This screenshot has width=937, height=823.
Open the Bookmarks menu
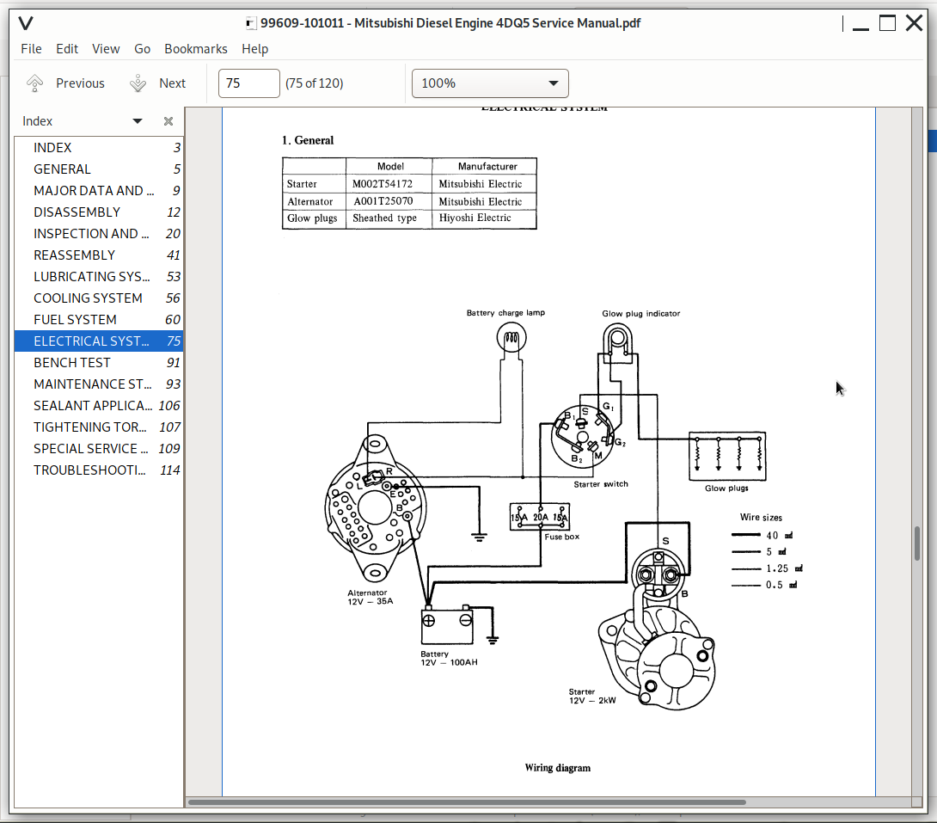[x=196, y=49]
